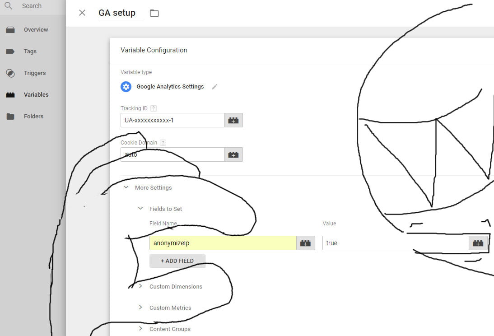Open variable picker beside Tracking ID field
Viewport: 494px width, 336px height.
233,120
